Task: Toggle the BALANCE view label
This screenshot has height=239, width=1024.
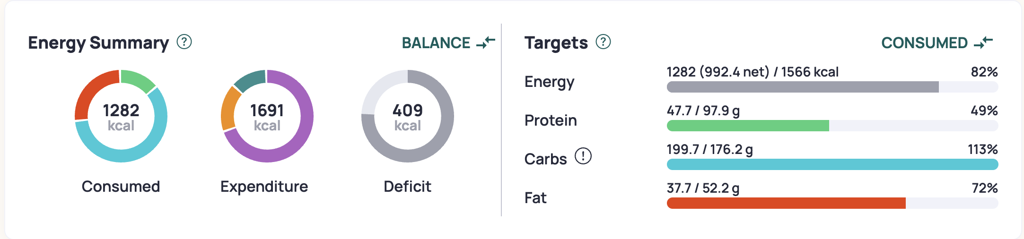Action: click(436, 43)
